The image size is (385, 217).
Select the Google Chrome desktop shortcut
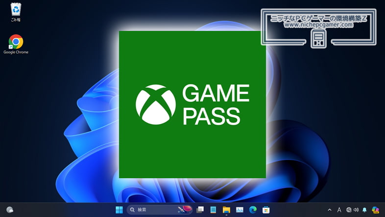point(16,44)
